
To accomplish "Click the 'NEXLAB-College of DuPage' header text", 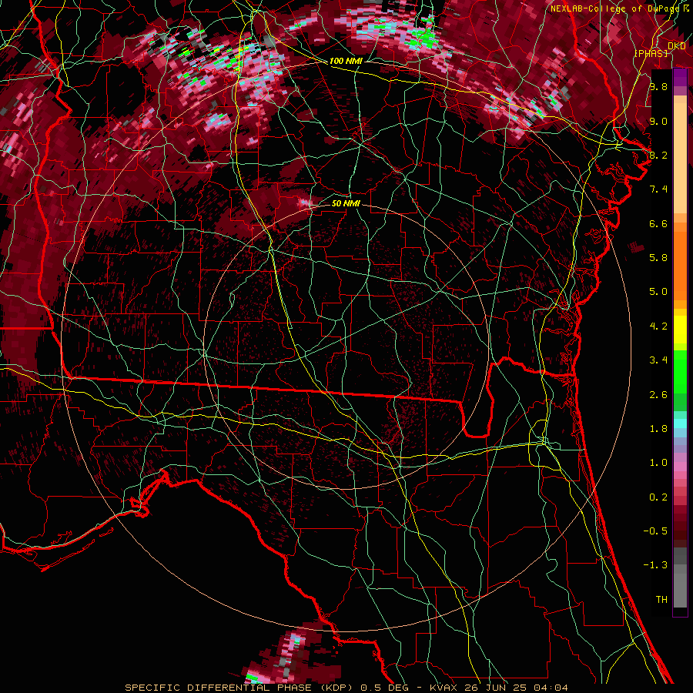I will (x=614, y=8).
